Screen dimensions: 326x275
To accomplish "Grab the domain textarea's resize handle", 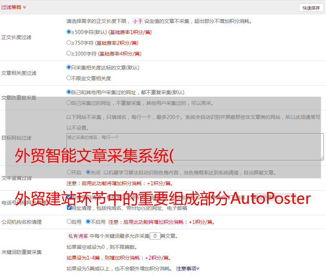I will click(x=322, y=158).
